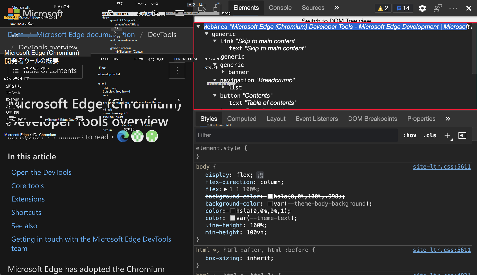Collapse the first generic tree node
The width and height of the screenshot is (477, 275).
pyautogui.click(x=206, y=34)
